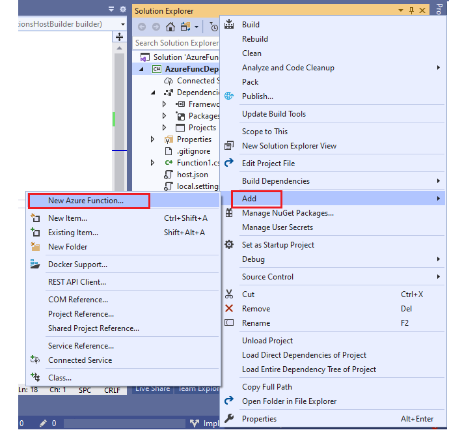Select Clean from context menu
The image size is (449, 430).
[x=333, y=53]
